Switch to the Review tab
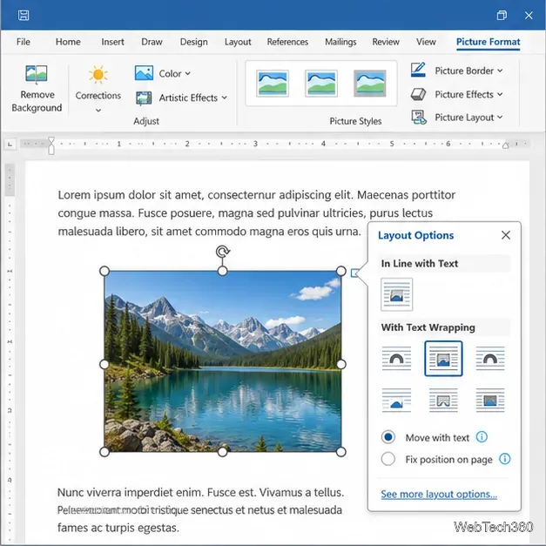Viewport: 546px width, 546px height. [x=386, y=42]
